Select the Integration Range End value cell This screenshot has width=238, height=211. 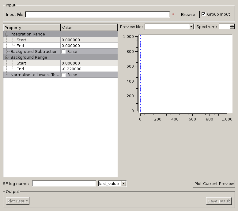[89, 46]
